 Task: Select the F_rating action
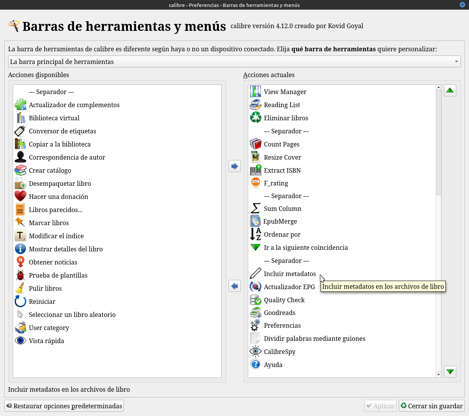(342, 183)
